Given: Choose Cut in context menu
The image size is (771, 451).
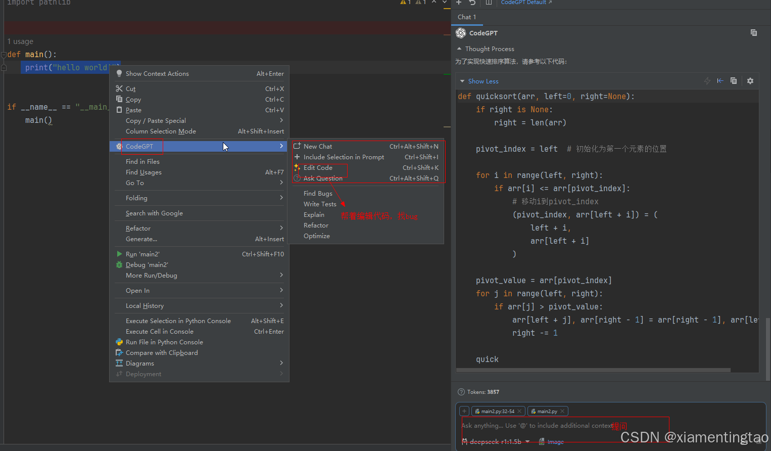Looking at the screenshot, I should [200, 89].
